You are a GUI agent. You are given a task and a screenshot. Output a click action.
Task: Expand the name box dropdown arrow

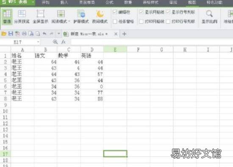click(38, 42)
